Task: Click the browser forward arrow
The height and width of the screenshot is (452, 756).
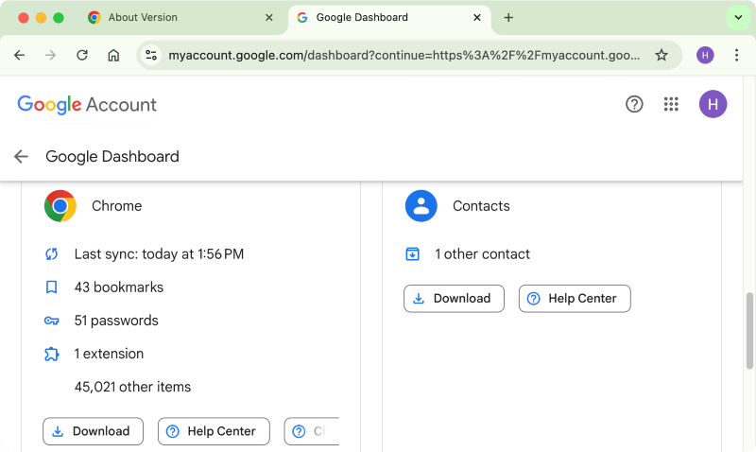Action: [x=50, y=55]
